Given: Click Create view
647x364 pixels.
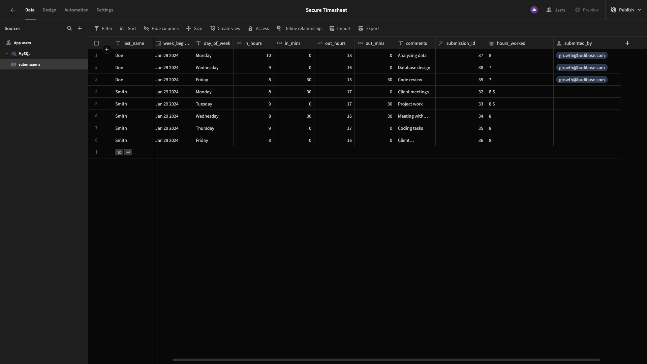Looking at the screenshot, I should coord(225,29).
